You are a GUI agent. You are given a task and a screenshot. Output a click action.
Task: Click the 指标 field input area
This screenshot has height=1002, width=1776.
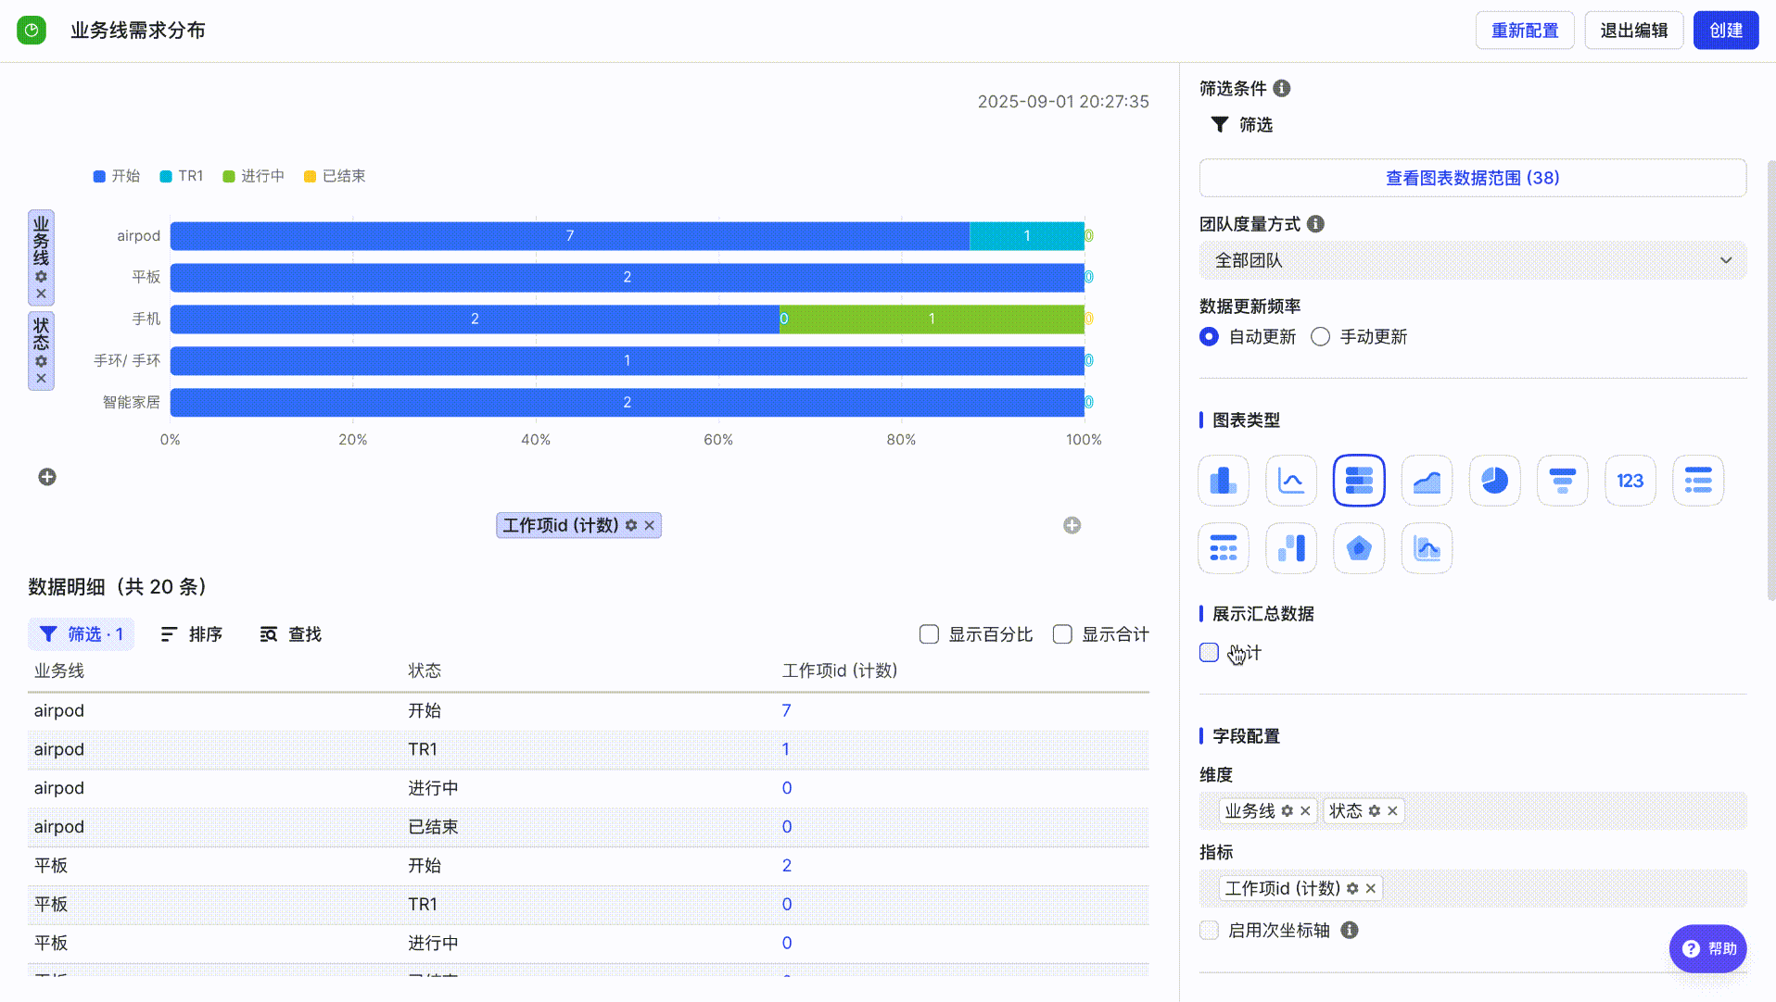[x=1473, y=889]
